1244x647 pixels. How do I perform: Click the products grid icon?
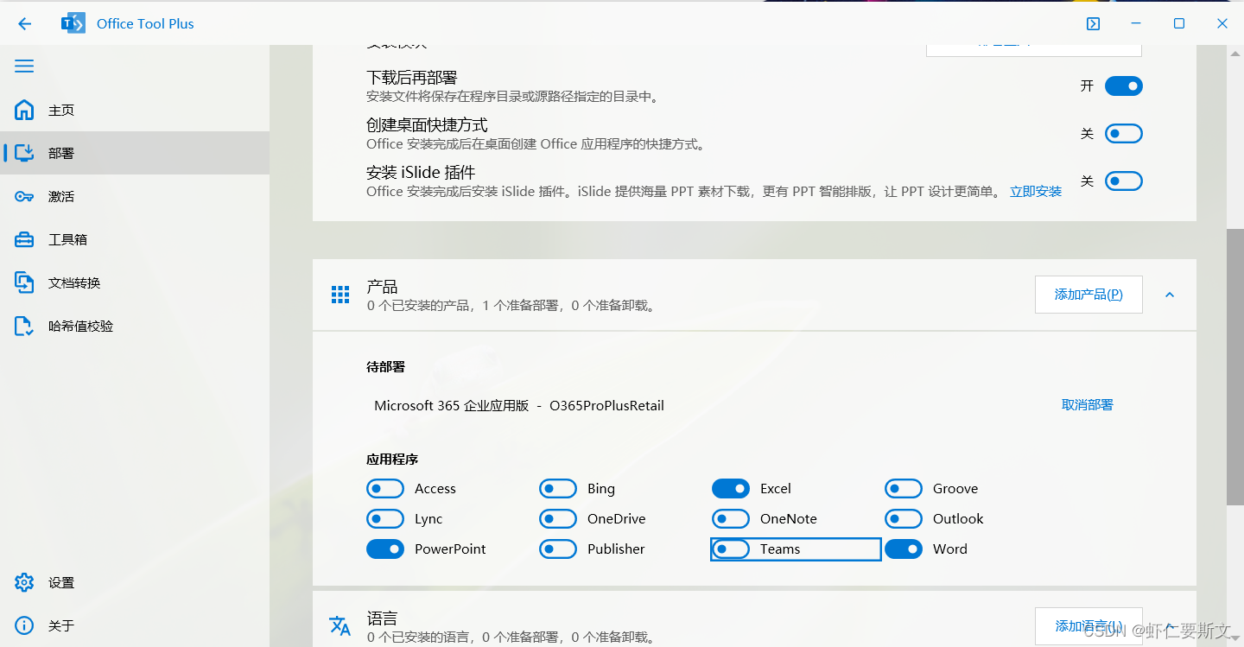[x=340, y=295]
